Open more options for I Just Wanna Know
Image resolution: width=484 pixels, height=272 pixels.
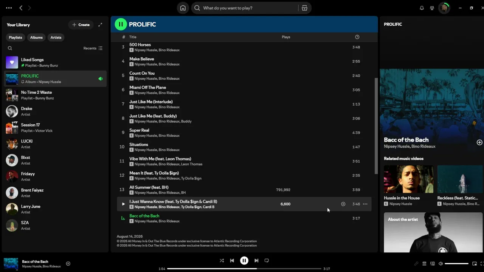365,204
